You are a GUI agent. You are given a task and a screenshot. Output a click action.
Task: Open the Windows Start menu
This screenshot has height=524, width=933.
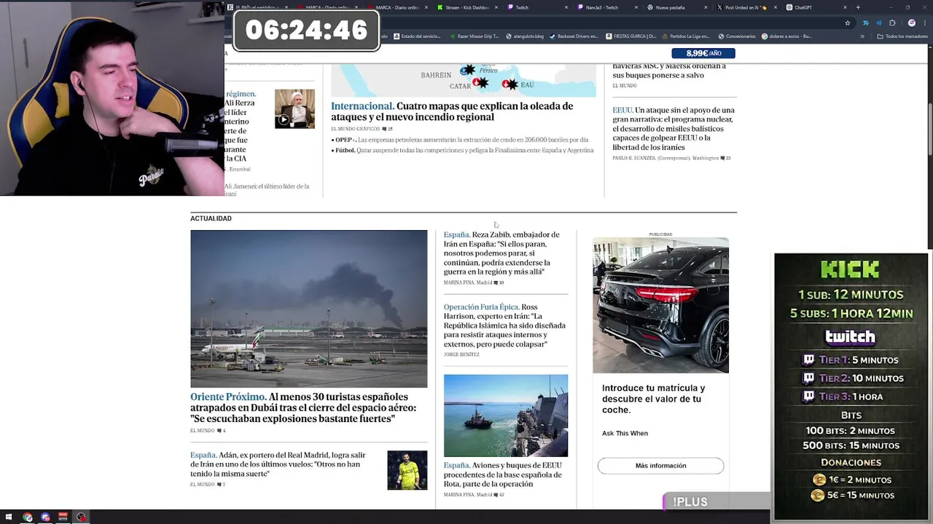(9, 517)
